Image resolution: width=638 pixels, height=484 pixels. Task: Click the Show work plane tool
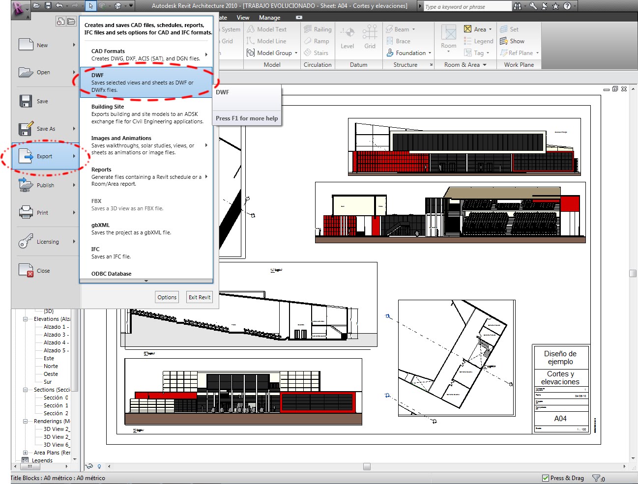(x=512, y=41)
